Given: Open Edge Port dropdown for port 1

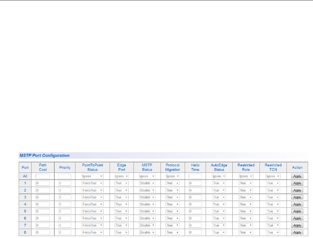Looking at the screenshot, I should pyautogui.click(x=122, y=183).
